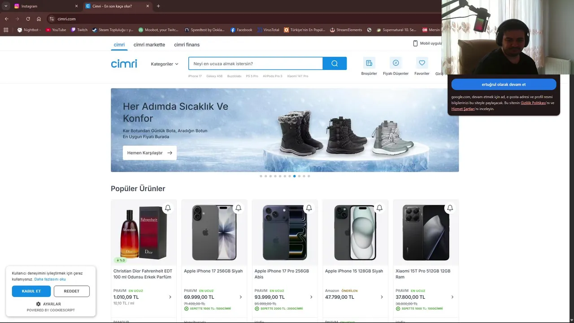The image size is (574, 323).
Task: Reload the page
Action: 28,19
